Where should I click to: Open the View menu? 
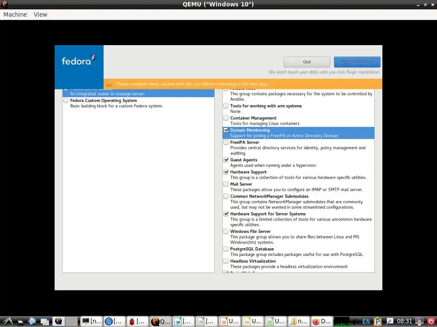(41, 14)
